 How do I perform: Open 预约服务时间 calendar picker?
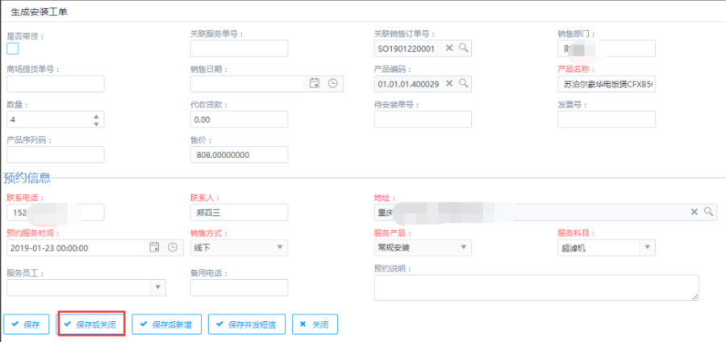pos(155,248)
